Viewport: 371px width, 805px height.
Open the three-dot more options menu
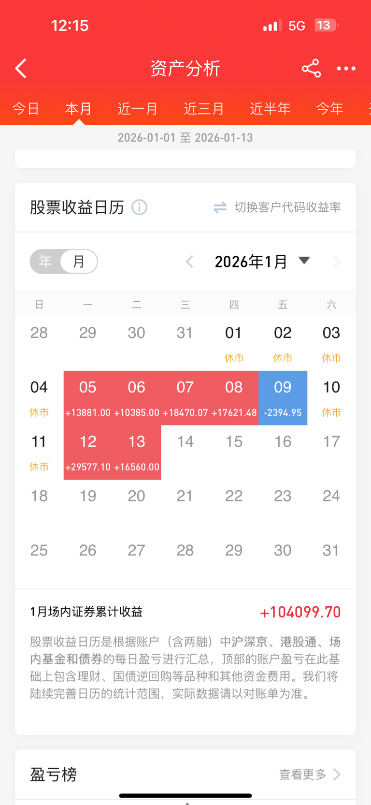[346, 69]
